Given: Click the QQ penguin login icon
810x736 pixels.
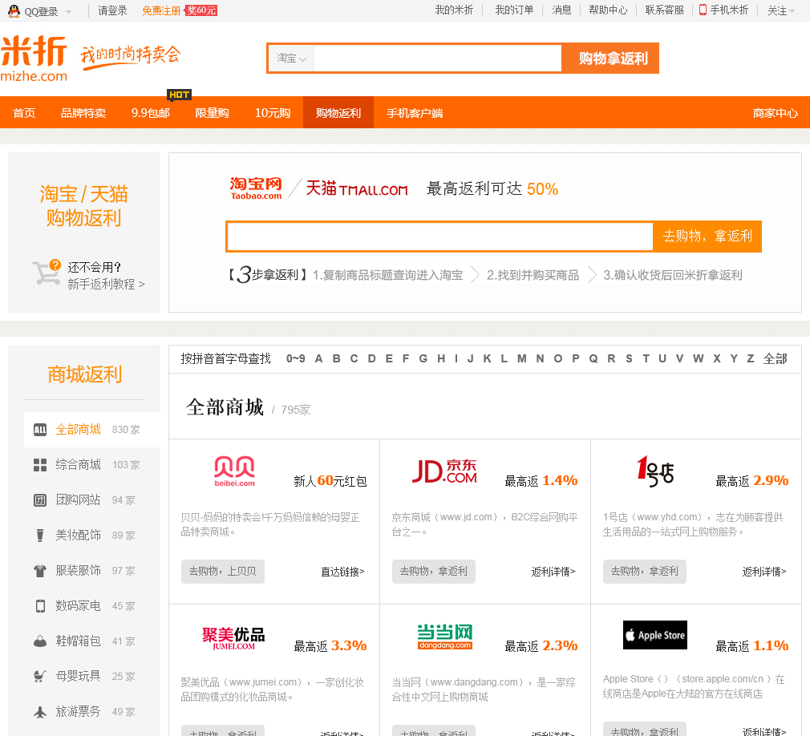Looking at the screenshot, I should click(14, 11).
